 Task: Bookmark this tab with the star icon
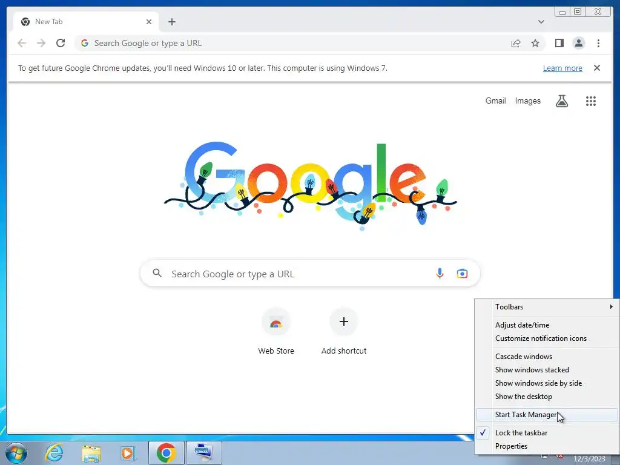click(x=535, y=43)
